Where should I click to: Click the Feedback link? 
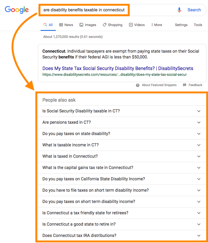195,85
